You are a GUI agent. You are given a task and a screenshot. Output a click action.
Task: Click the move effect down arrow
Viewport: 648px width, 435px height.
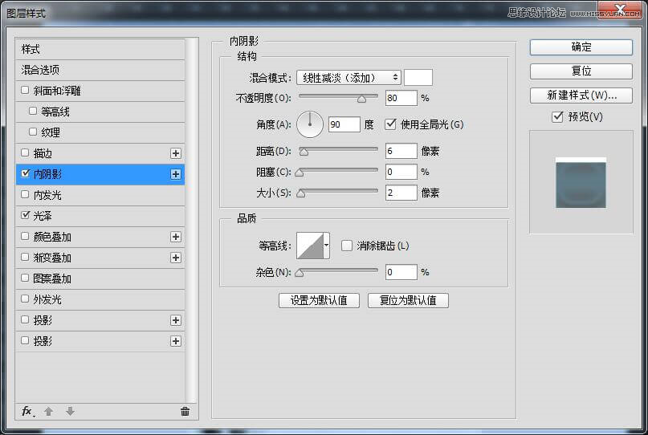tap(70, 411)
